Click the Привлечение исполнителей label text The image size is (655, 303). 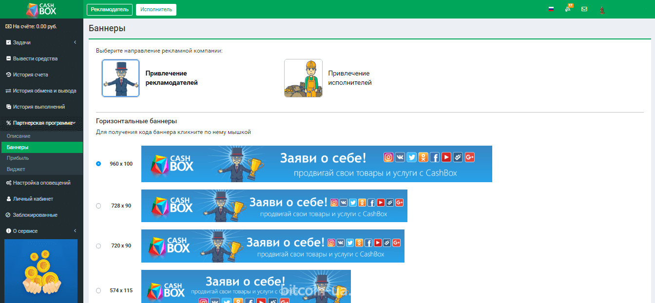[x=350, y=78]
